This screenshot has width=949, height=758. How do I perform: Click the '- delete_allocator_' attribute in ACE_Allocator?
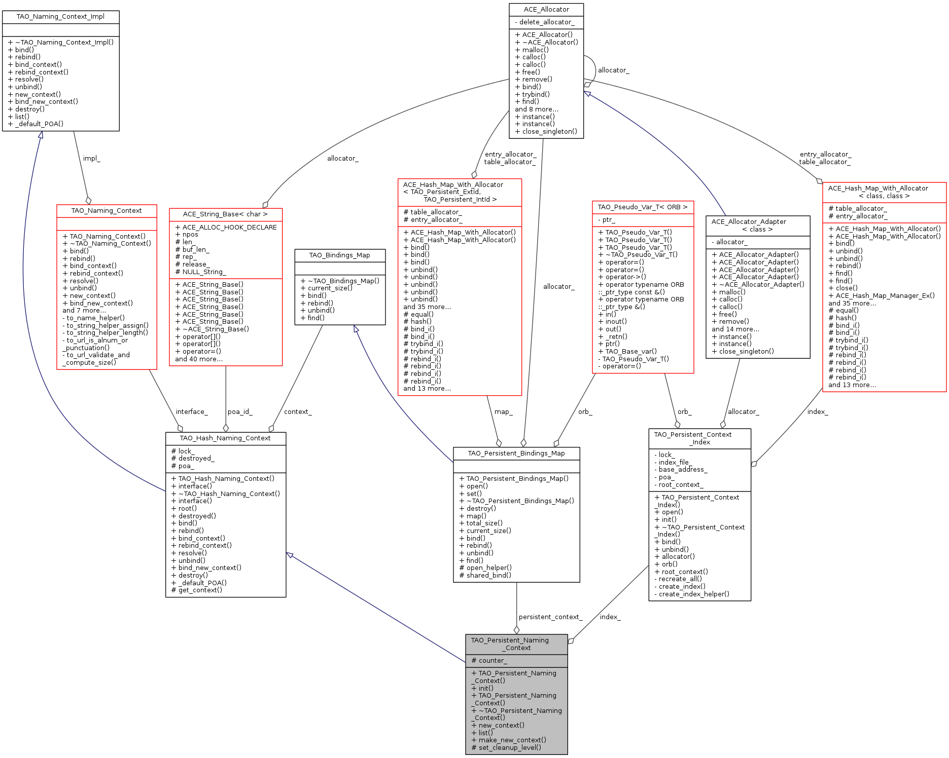point(544,22)
